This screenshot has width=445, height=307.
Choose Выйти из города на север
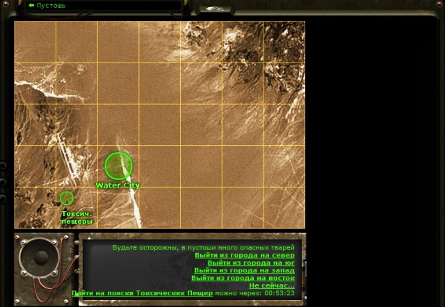[245, 255]
